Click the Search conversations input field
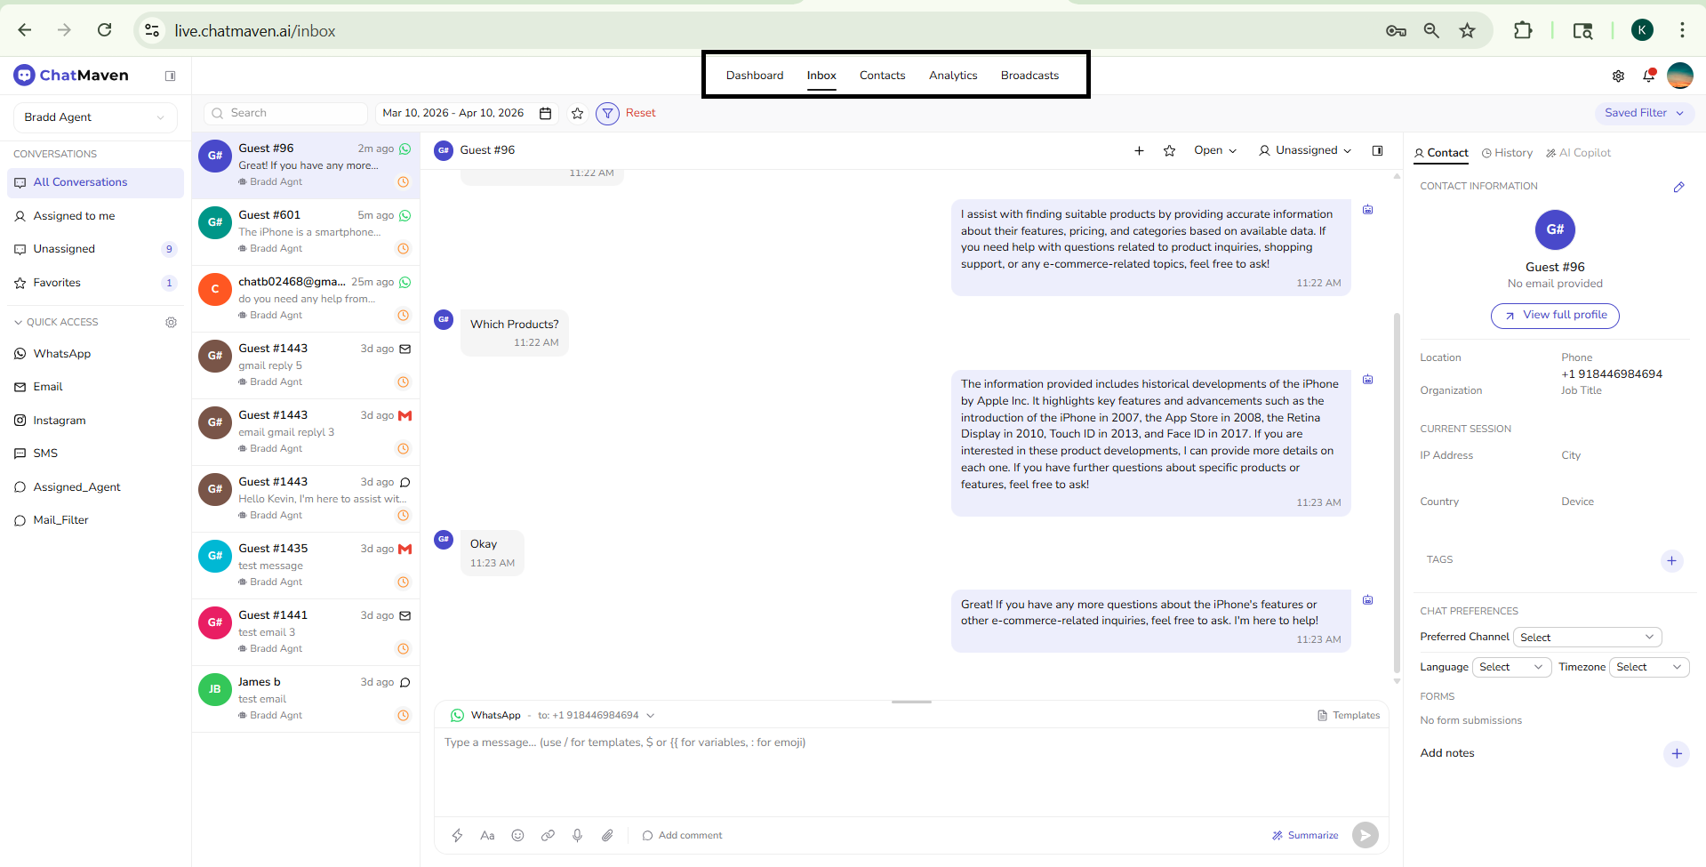This screenshot has width=1706, height=867. click(x=284, y=113)
